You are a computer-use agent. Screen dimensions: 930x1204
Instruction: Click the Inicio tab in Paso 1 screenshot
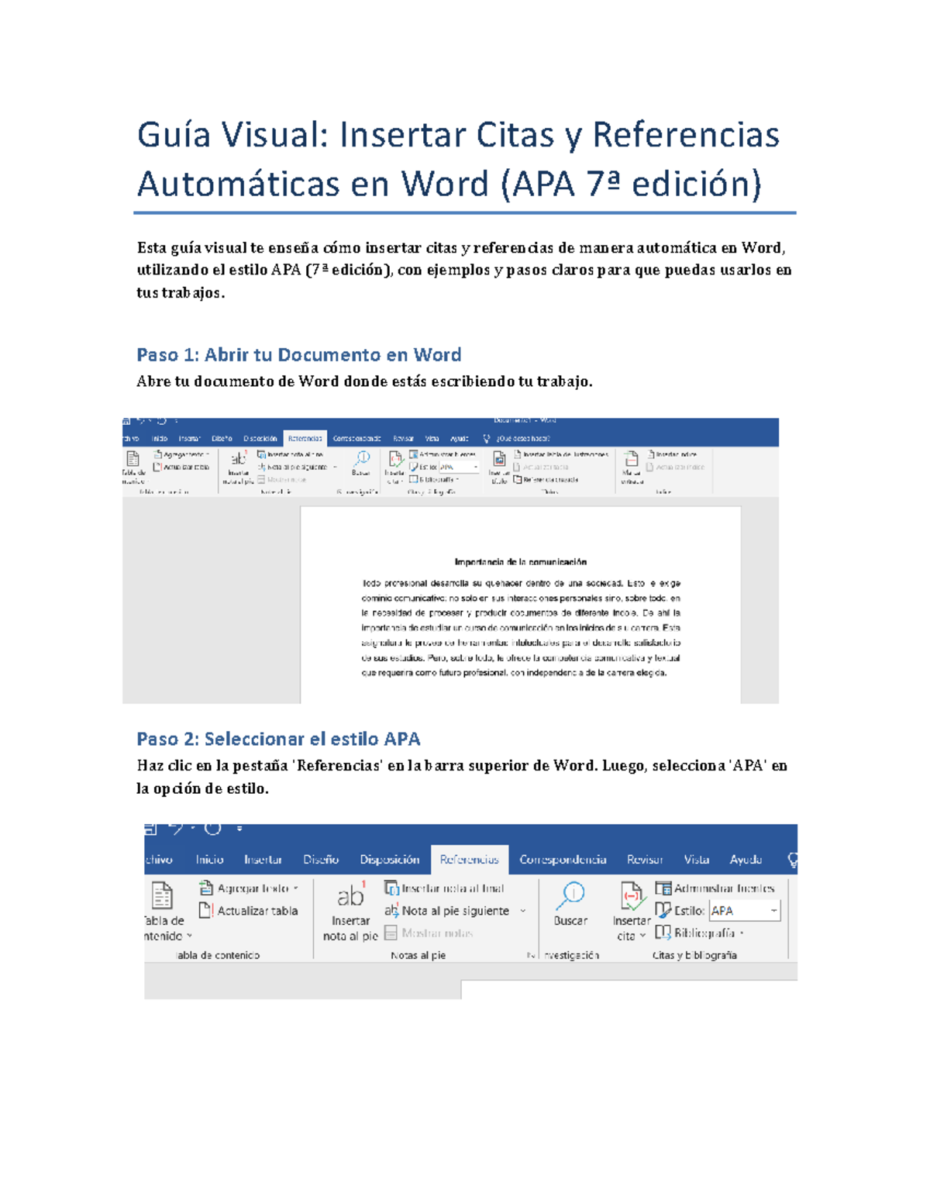160,439
